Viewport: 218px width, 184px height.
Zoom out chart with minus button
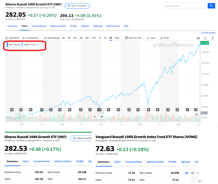pos(95,117)
